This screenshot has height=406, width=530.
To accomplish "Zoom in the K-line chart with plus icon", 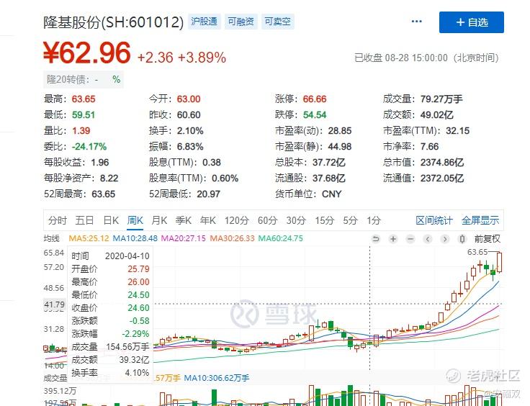I will (392, 239).
